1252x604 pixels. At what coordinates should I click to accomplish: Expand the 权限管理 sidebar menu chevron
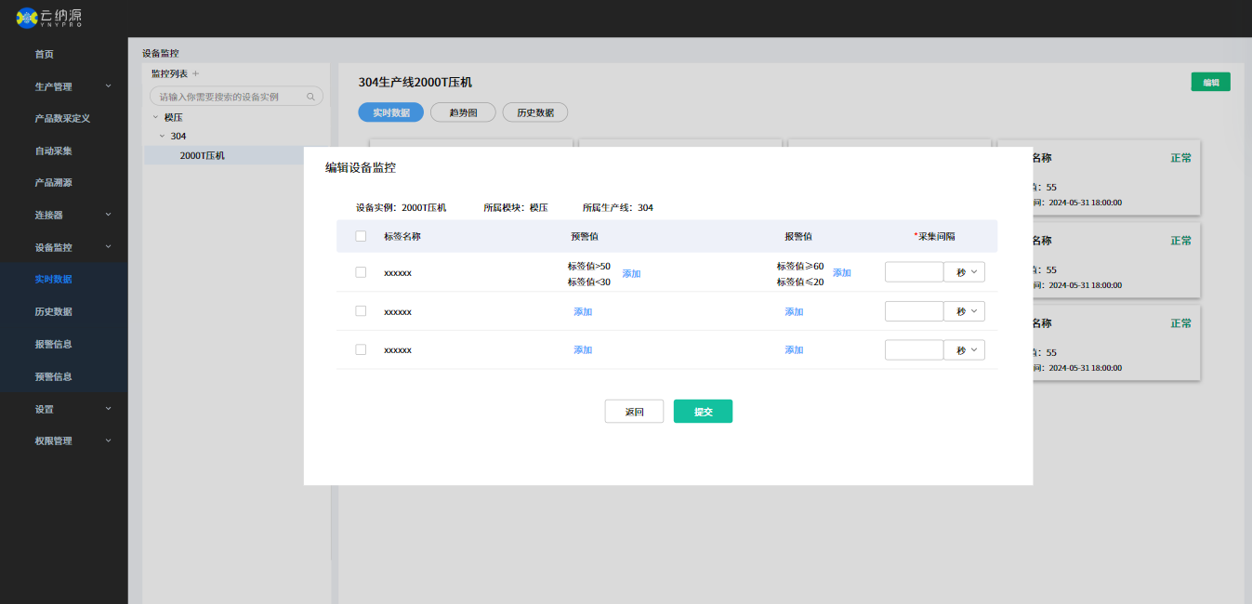(108, 440)
